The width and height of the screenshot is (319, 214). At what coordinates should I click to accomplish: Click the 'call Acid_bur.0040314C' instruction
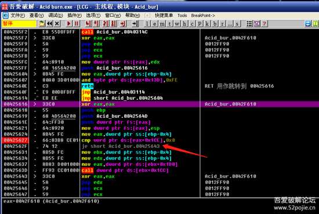point(114,32)
